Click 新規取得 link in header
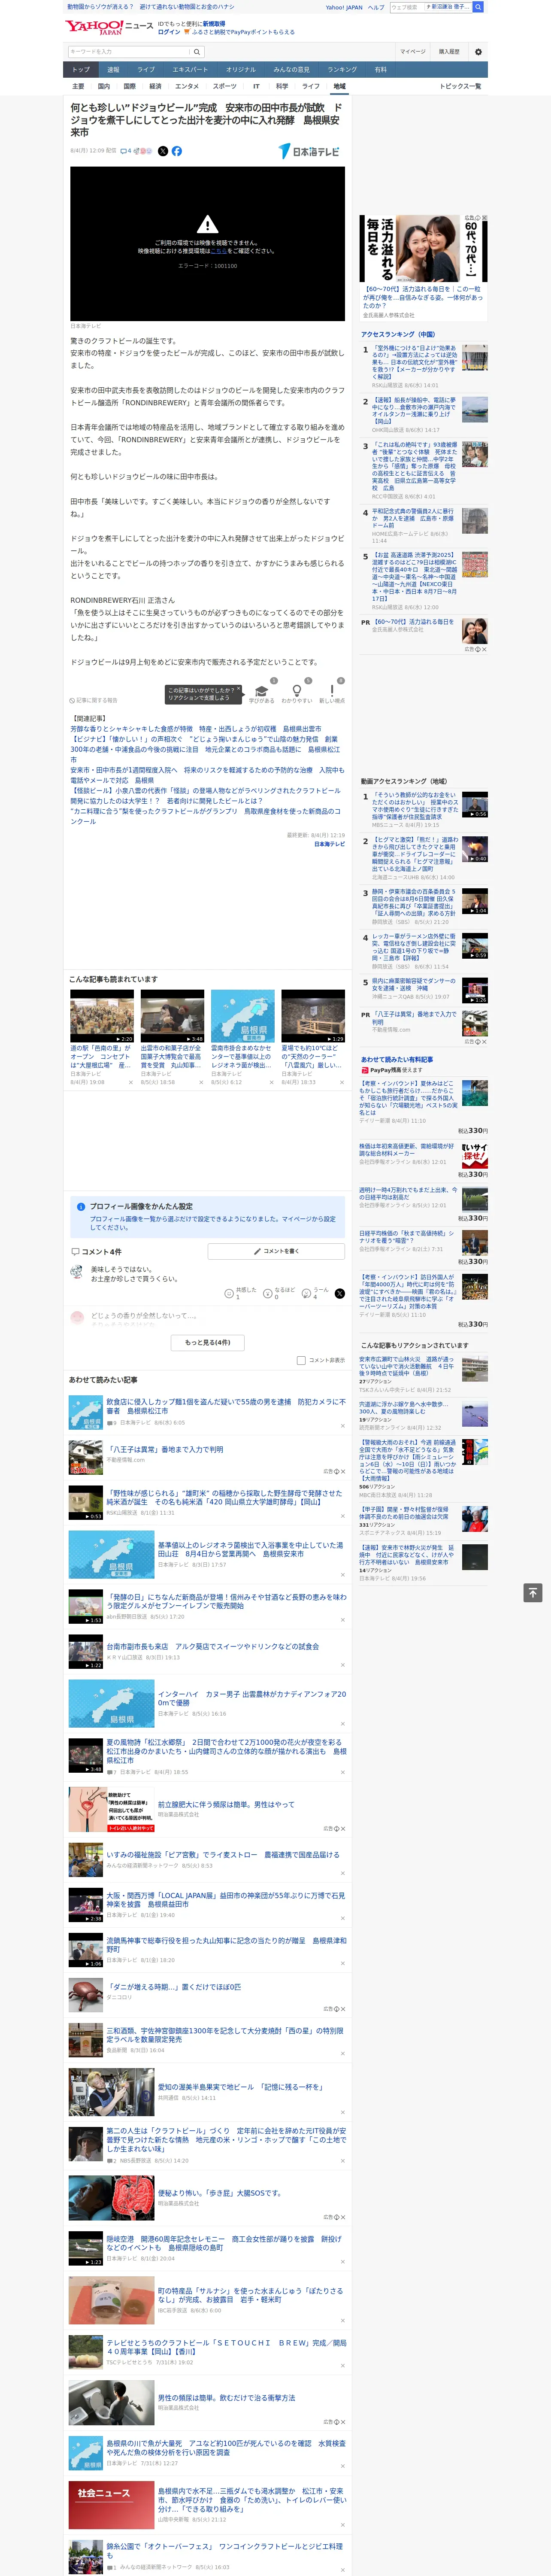Viewport: 551px width, 2576px height. click(214, 24)
